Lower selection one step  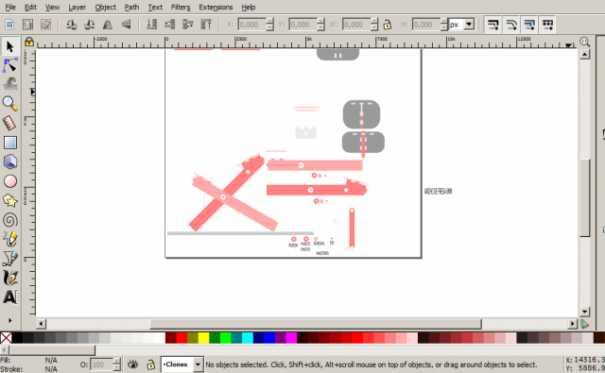[169, 25]
